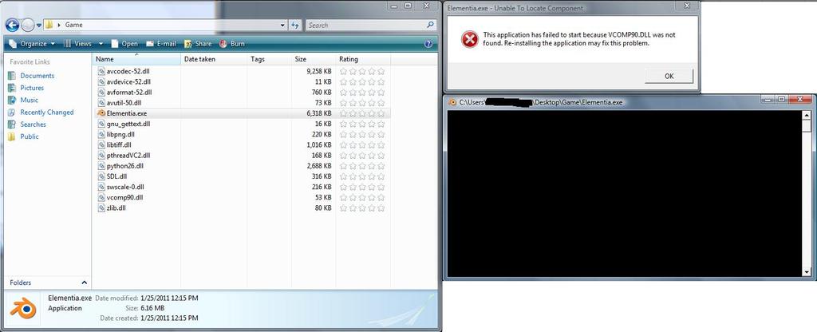Click the console window scrollbar up arrow
The image size is (817, 332).
pos(807,115)
